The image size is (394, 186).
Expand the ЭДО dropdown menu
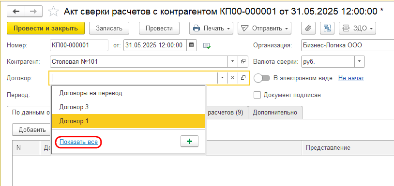coord(357,29)
